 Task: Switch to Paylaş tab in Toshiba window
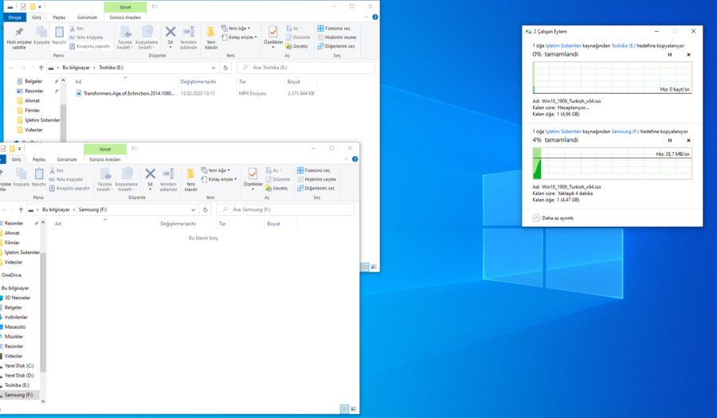59,18
